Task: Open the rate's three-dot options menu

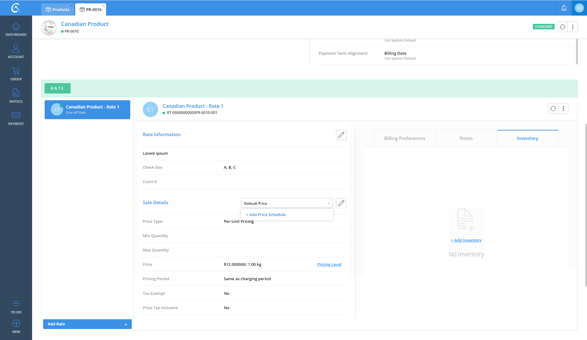Action: 563,108
